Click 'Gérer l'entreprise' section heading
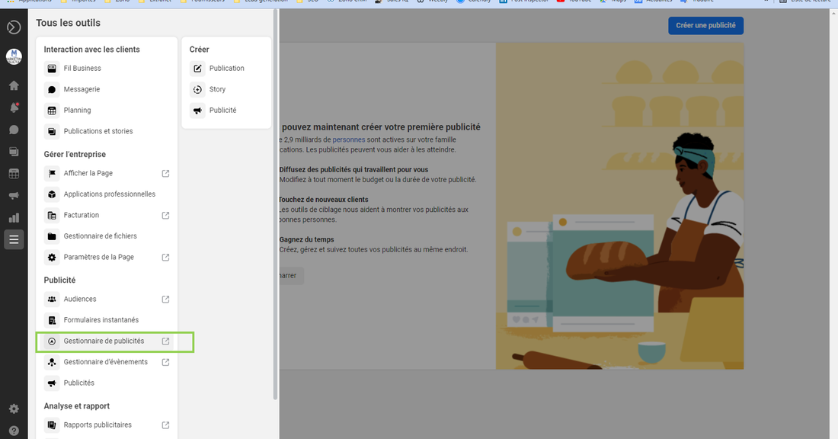This screenshot has width=838, height=439. (75, 154)
